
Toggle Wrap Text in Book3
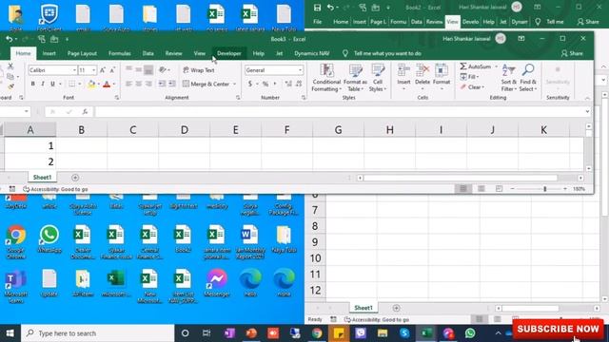pyautogui.click(x=199, y=70)
